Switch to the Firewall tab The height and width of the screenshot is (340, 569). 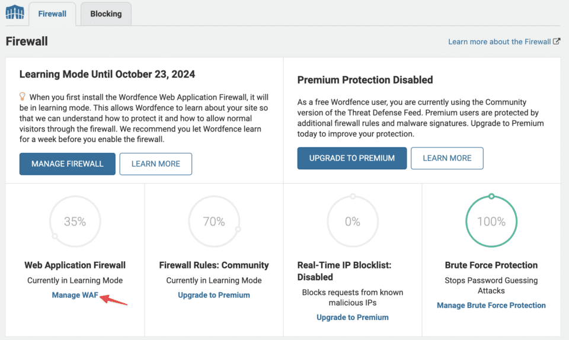point(52,14)
